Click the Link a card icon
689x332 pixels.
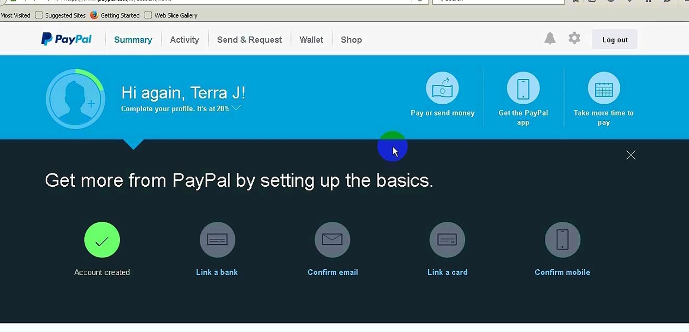tap(447, 240)
